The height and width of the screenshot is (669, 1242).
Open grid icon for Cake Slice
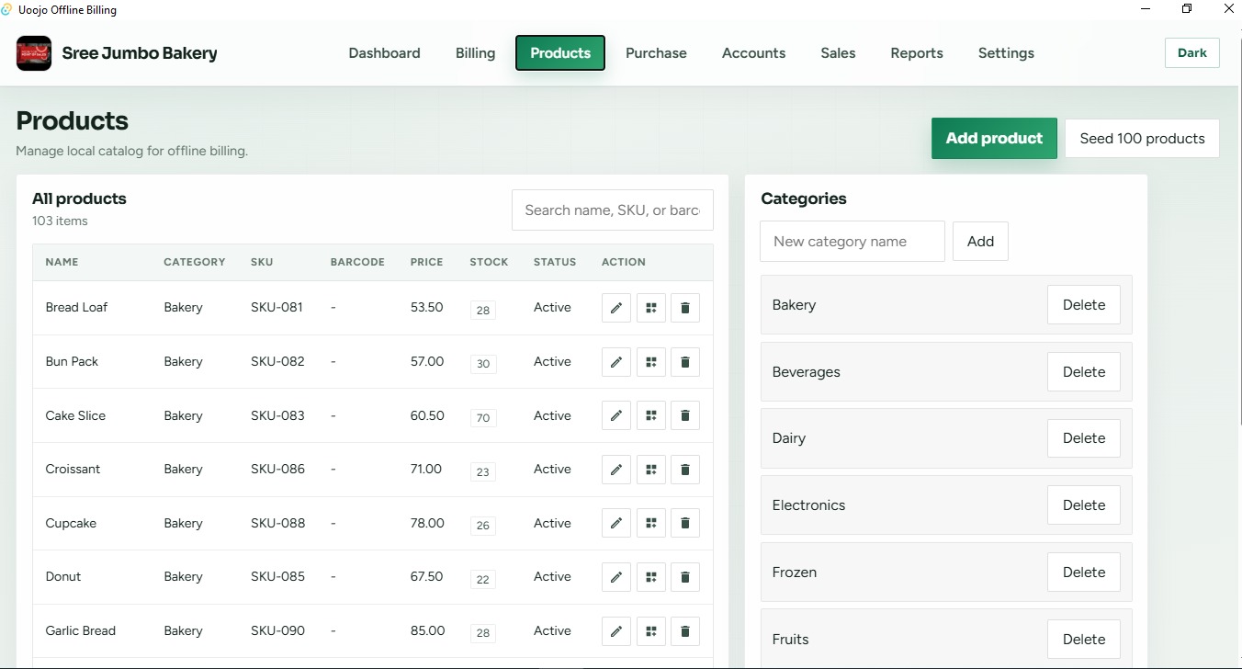[x=651, y=416]
